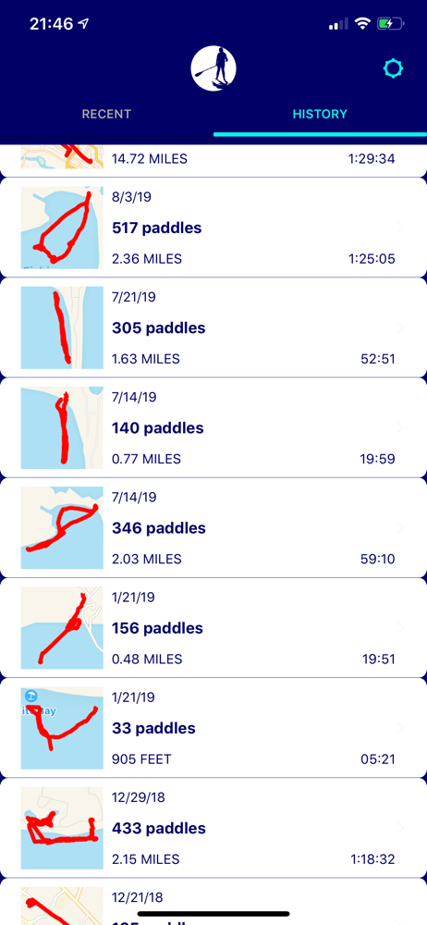Tap the home indicator bar
The width and height of the screenshot is (427, 925).
coord(213,914)
